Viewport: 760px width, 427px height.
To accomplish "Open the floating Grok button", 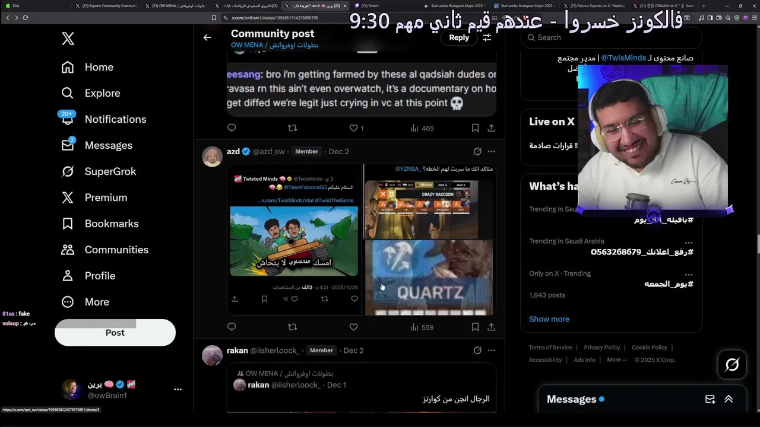I will point(732,365).
